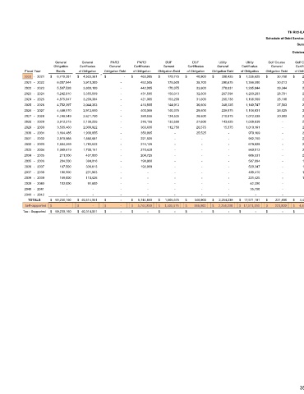Select the orange Self-supported row label
Screen dimensions: 304x394
coord(35,205)
